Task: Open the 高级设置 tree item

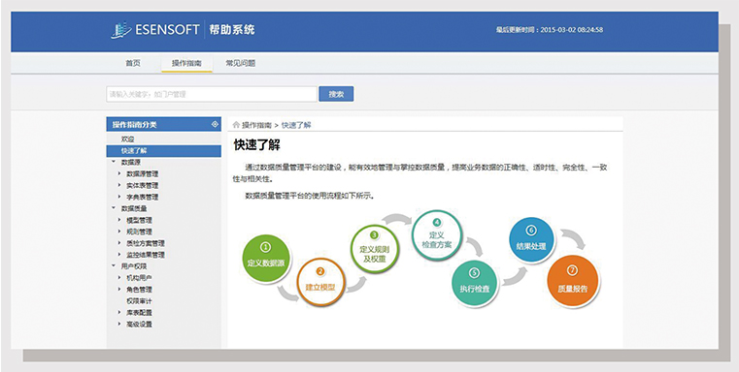Action: point(139,324)
